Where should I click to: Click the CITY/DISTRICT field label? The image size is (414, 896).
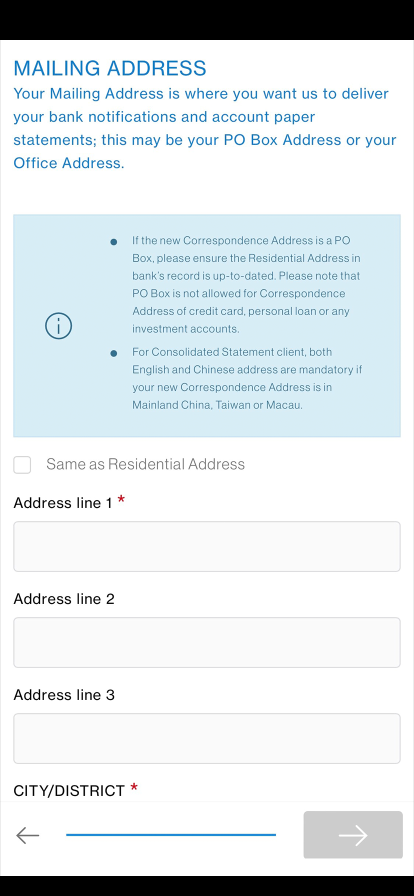(69, 790)
